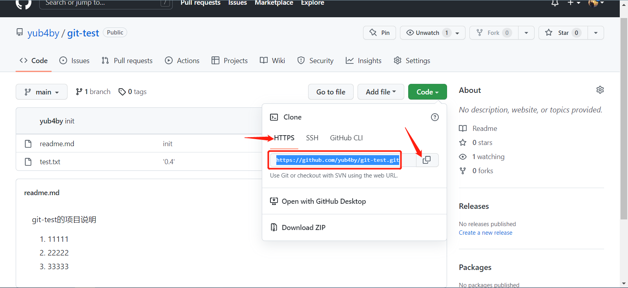Image resolution: width=628 pixels, height=288 pixels.
Task: Open the Releases heading link
Action: [x=474, y=206]
